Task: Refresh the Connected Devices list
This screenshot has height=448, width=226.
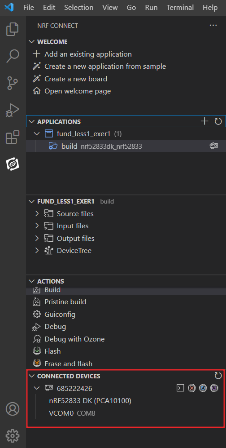Action: pos(218,376)
